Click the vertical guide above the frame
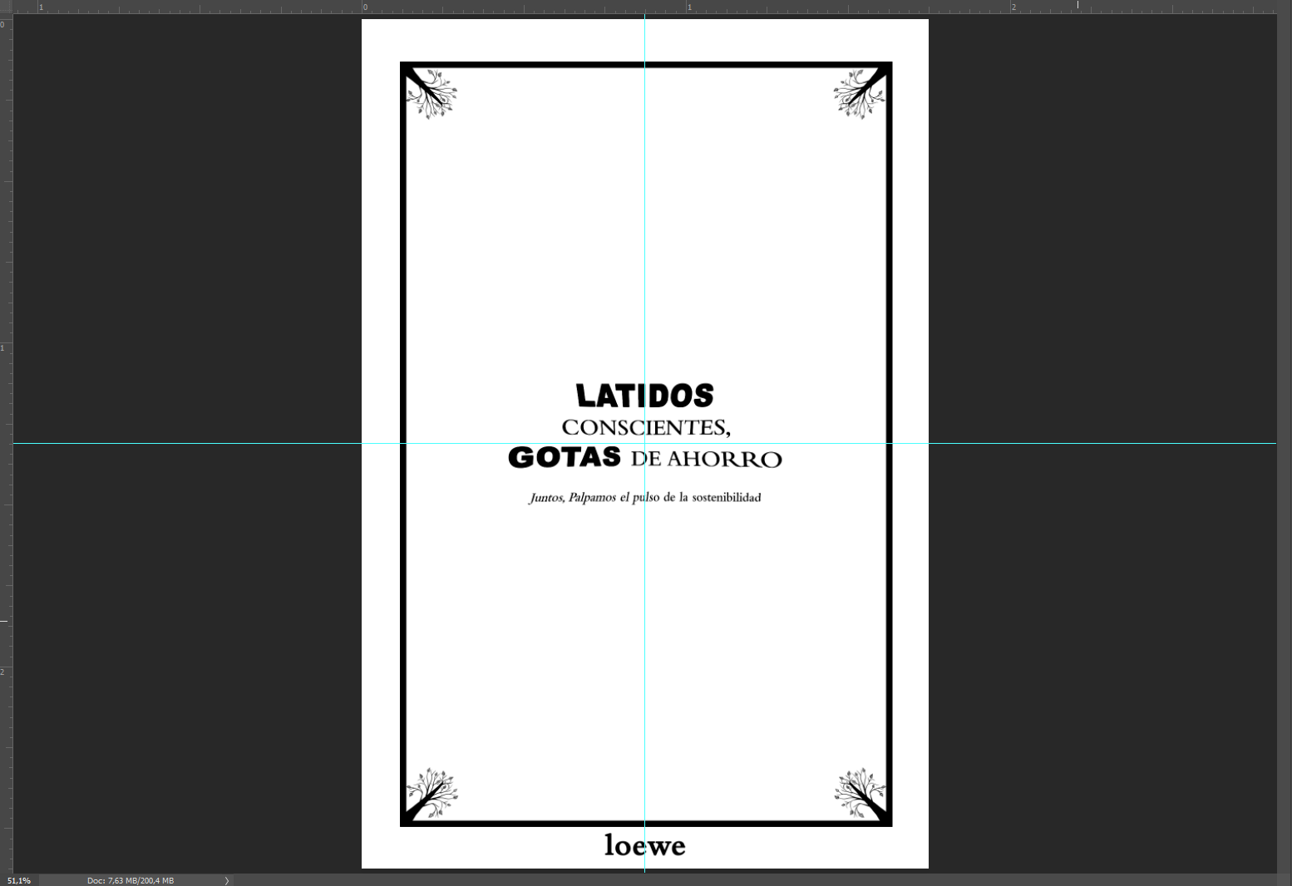The height and width of the screenshot is (886, 1292). (x=644, y=39)
